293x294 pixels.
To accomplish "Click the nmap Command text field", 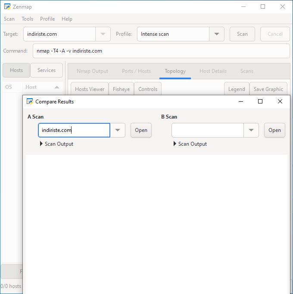I will pyautogui.click(x=161, y=51).
